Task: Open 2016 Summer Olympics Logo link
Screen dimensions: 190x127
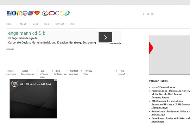Action: [171, 104]
